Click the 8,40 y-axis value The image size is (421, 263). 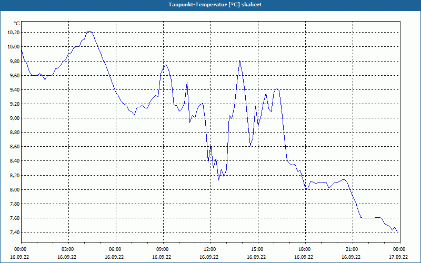click(x=15, y=161)
